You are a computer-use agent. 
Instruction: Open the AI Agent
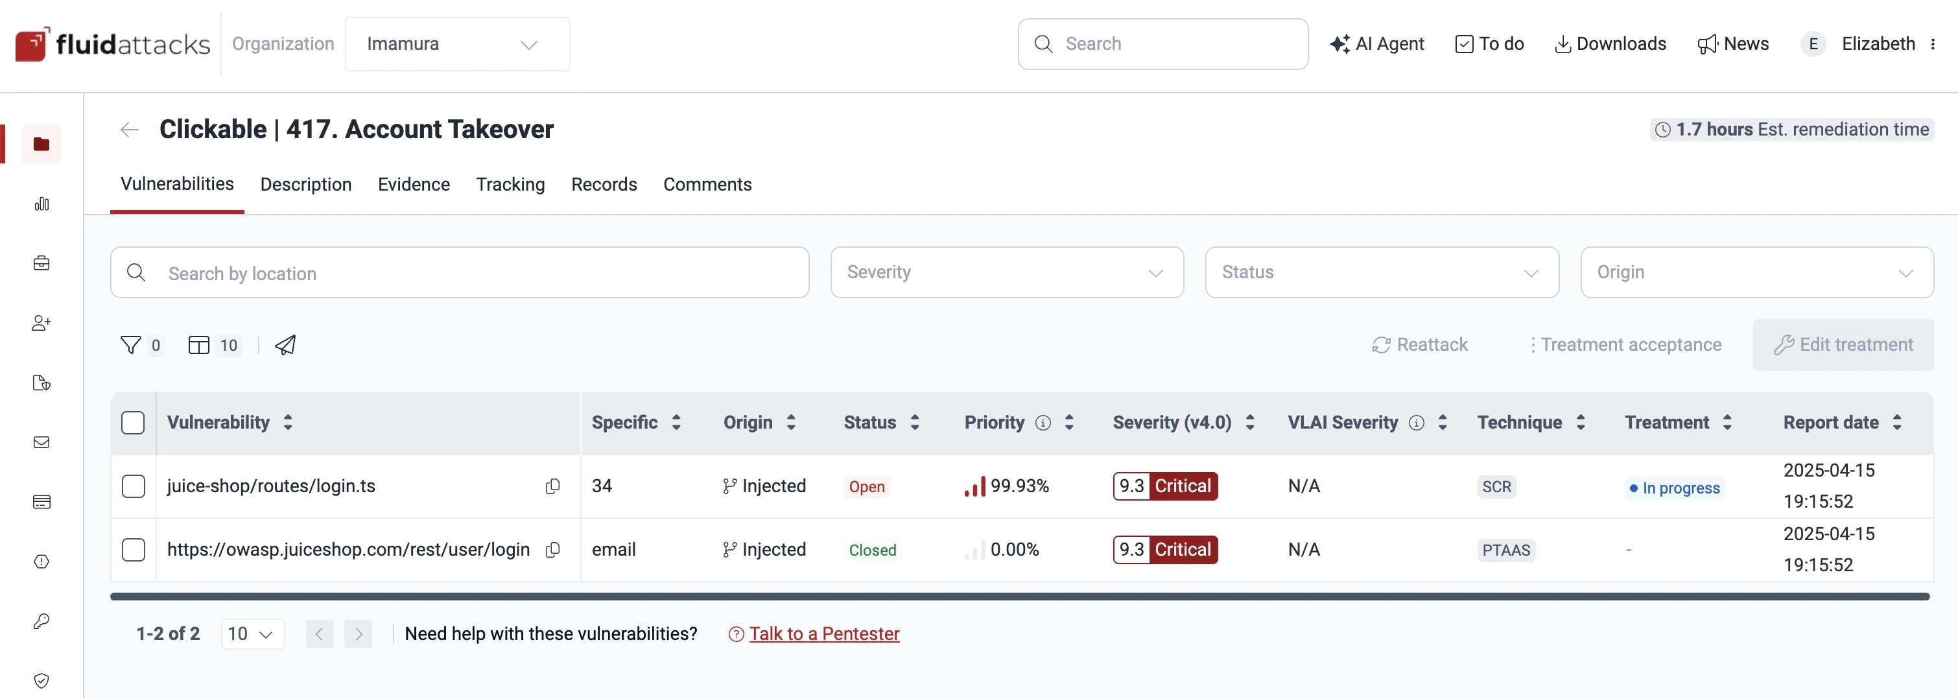tap(1376, 44)
